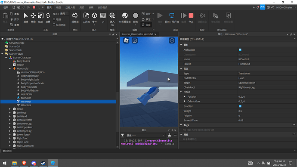The height and width of the screenshot is (167, 297).
Task: Switch the Current Client view
Action: 172,18
